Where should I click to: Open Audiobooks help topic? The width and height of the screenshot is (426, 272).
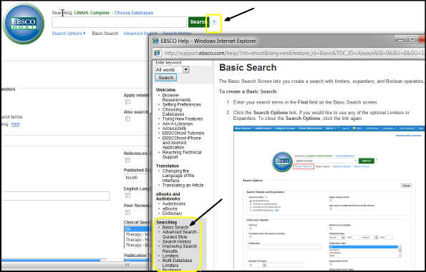(x=174, y=203)
